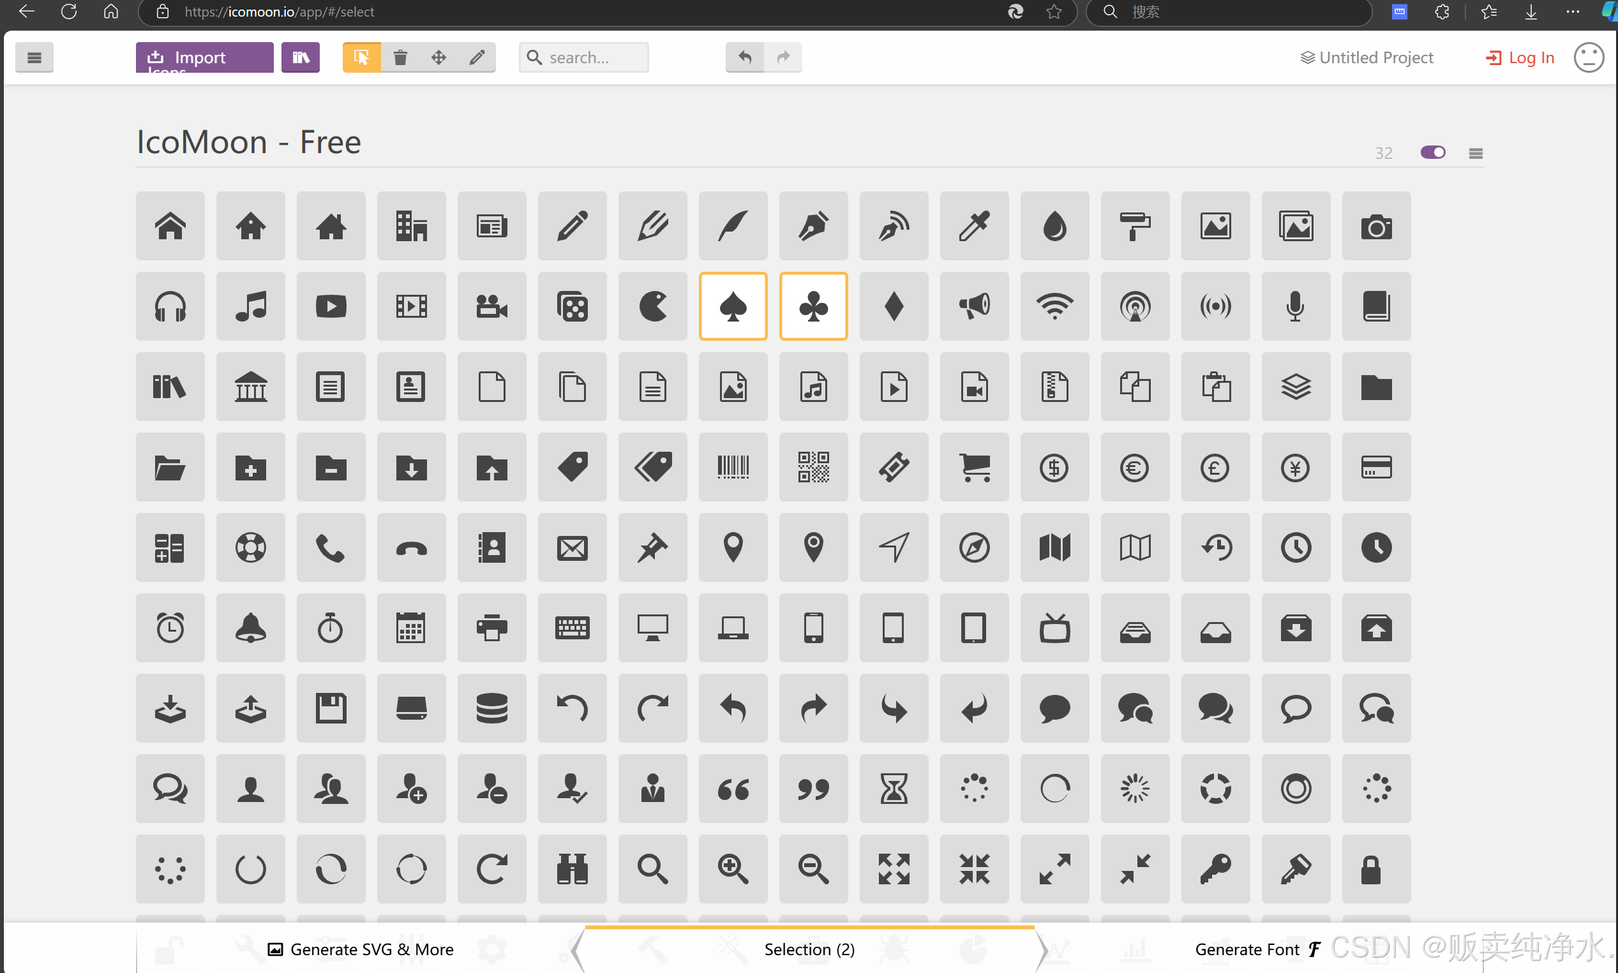The image size is (1618, 973).
Task: Click Generate Font tab
Action: 1258,949
